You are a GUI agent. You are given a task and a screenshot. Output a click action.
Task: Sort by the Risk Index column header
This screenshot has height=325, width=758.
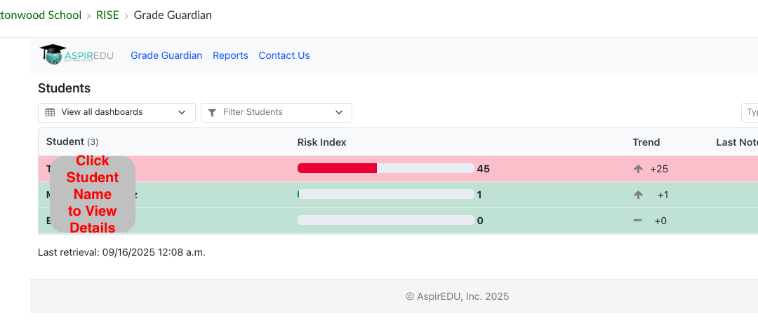point(321,142)
